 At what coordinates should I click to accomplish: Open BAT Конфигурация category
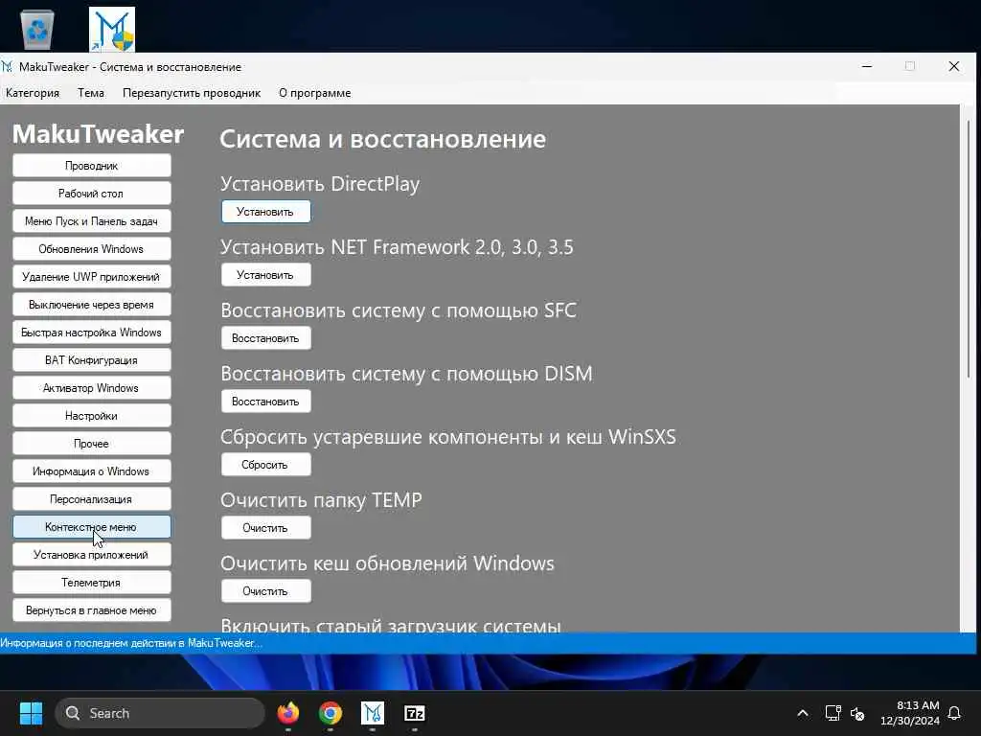click(x=91, y=360)
